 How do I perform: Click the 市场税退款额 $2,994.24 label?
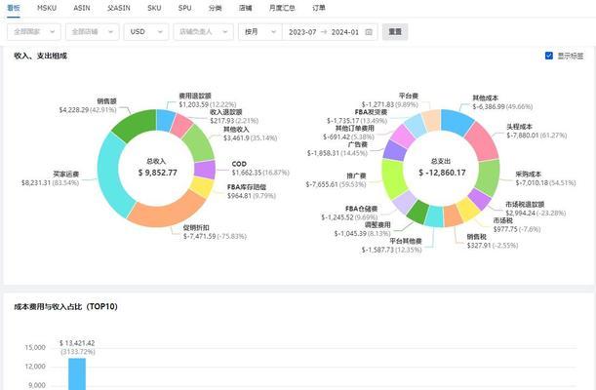536,209
